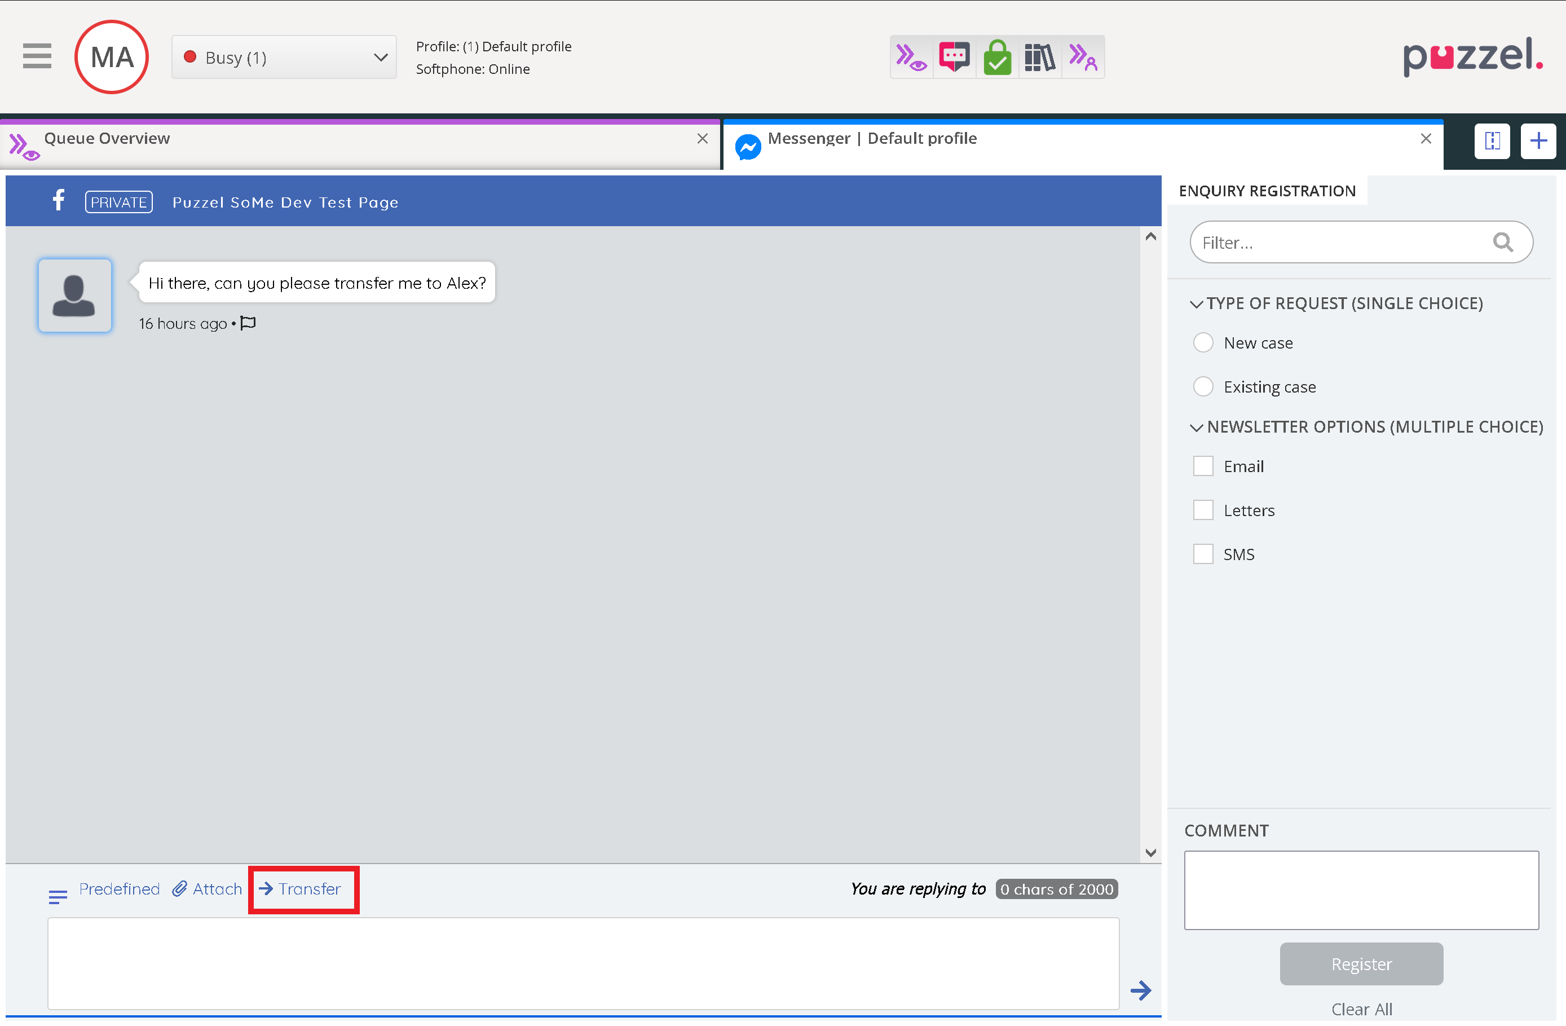Screen dimensions: 1566x1026
Task: Select the Messenger Default profile tab
Action: (x=872, y=139)
